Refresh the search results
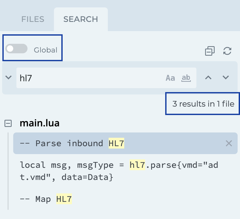 coord(227,51)
